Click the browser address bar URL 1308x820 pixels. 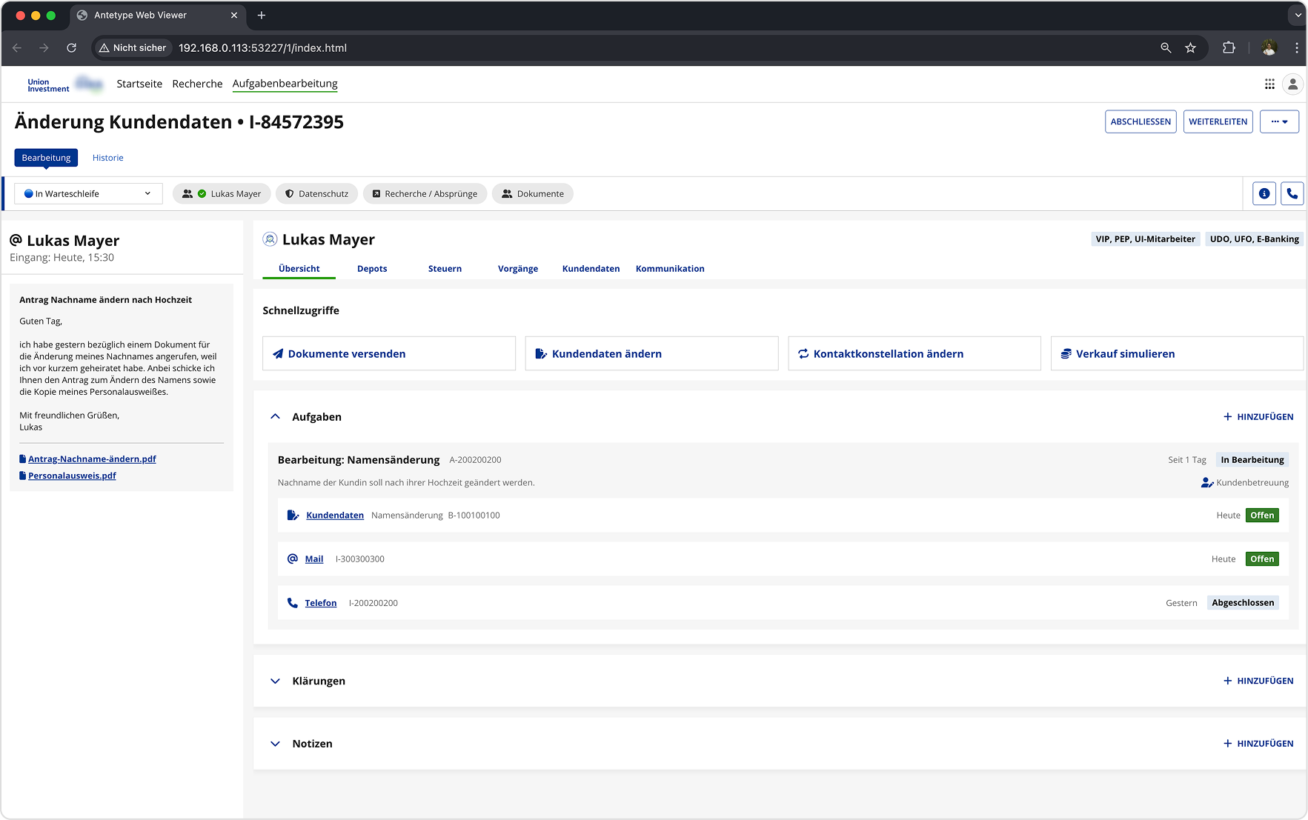[262, 48]
